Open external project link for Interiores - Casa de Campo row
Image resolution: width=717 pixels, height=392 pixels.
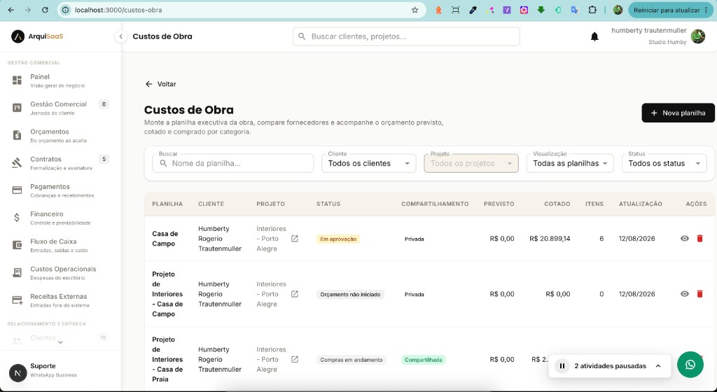pos(295,294)
